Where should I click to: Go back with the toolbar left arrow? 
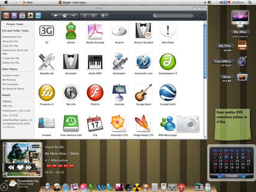(x=56, y=16)
